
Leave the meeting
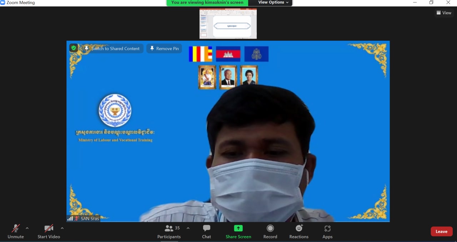coord(441,231)
